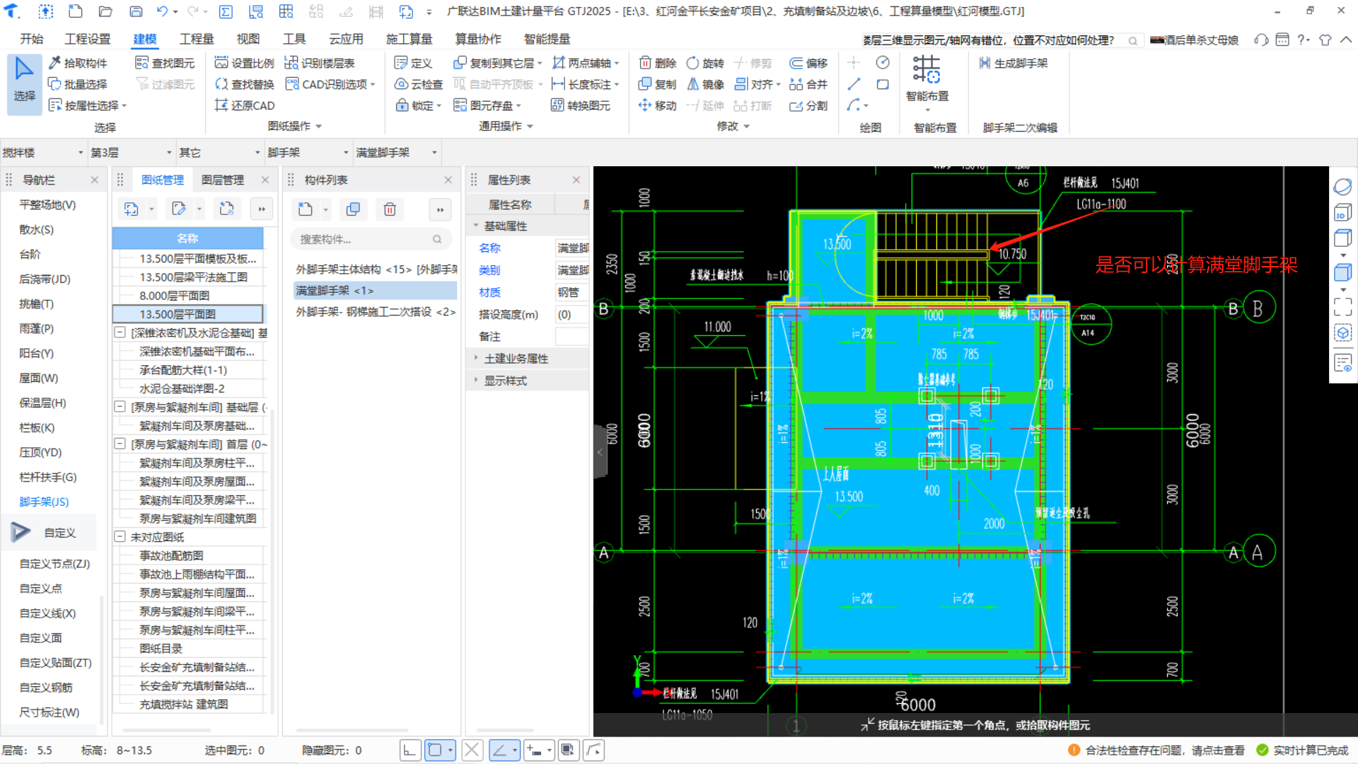The height and width of the screenshot is (764, 1358).
Task: Click 转换图元 convert element
Action: [581, 105]
